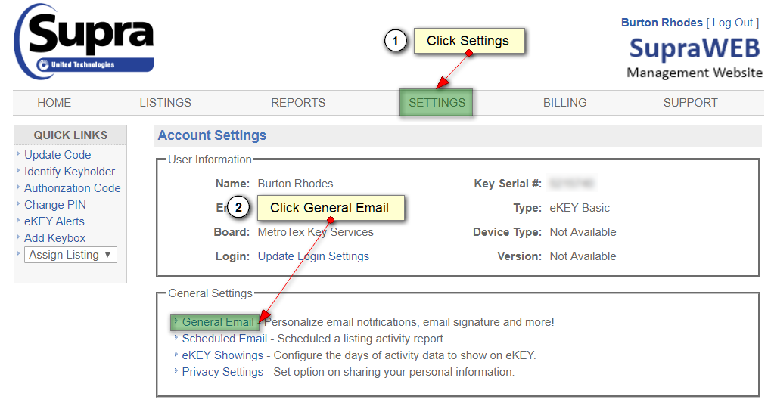771x412 pixels.
Task: Click the Account Settings heading
Action: [x=212, y=135]
